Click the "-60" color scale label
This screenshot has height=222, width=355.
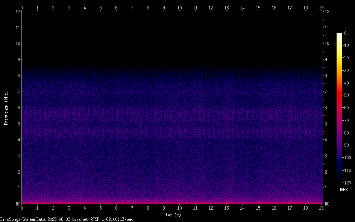click(x=346, y=108)
